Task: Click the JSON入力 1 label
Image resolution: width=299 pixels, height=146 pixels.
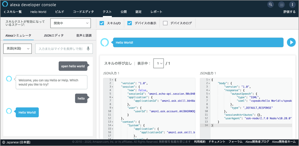Action: coord(111,73)
